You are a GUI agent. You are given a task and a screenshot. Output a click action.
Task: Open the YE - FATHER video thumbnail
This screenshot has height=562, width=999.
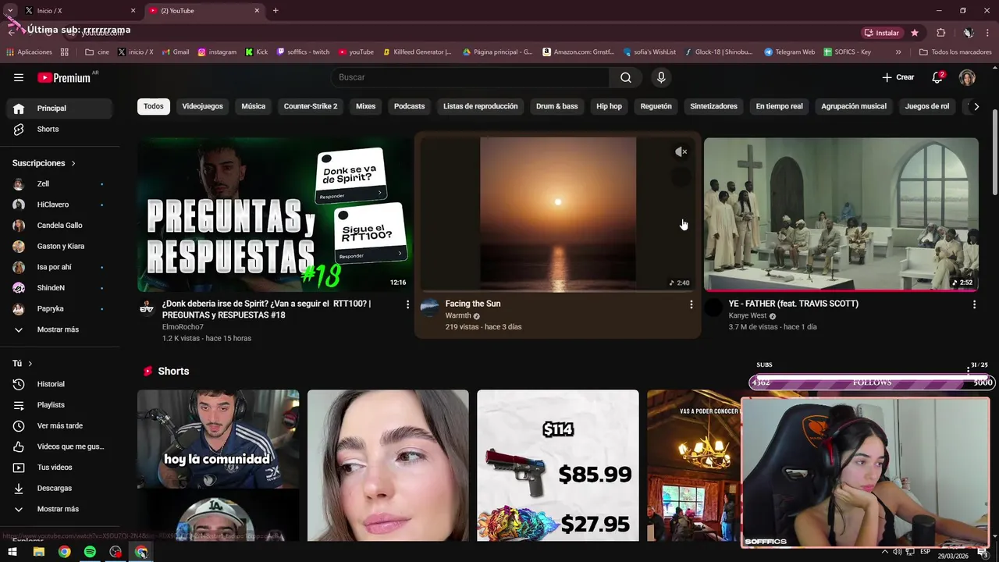841,215
